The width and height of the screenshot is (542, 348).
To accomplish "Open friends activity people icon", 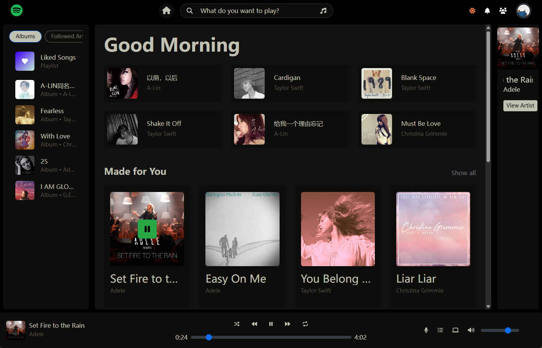I will click(x=503, y=11).
